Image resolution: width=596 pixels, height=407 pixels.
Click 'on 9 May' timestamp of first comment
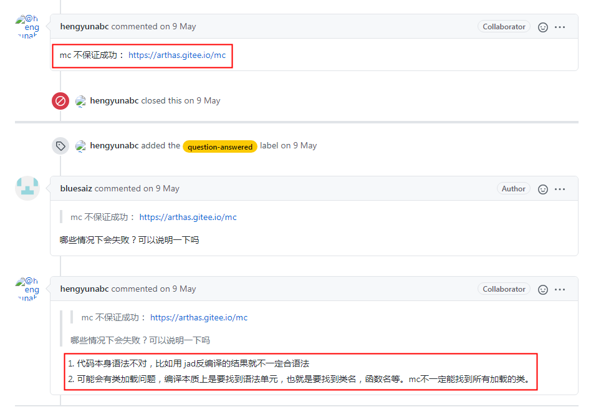click(x=178, y=27)
